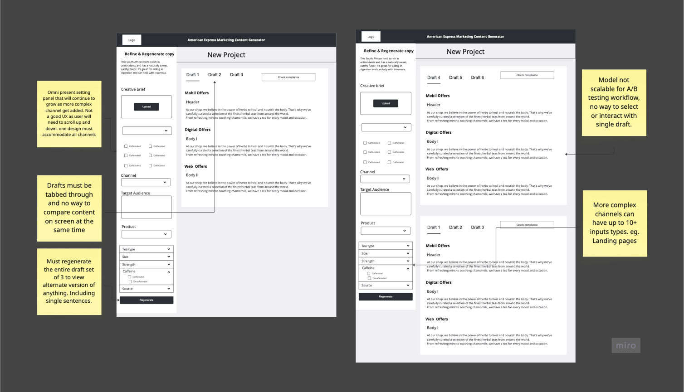Screen dimensions: 684x392
Task: Click Upload in the right panel's Creative brief
Action: click(x=386, y=103)
